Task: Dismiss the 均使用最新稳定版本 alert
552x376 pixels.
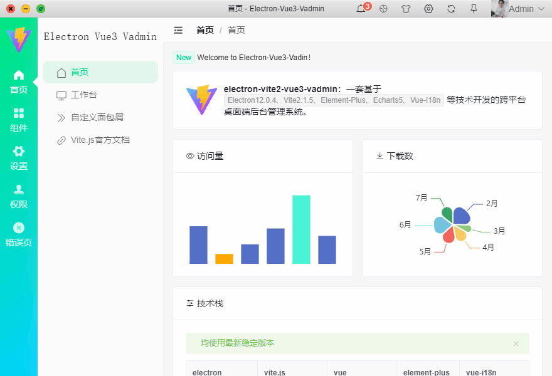Action: (516, 343)
